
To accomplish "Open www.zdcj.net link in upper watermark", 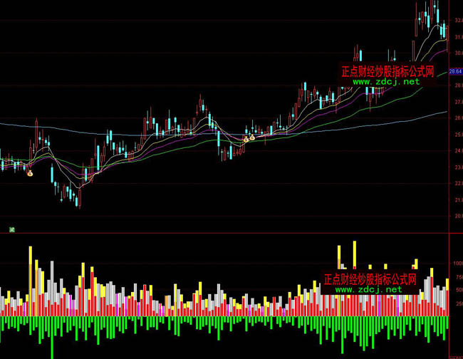I will pos(387,82).
